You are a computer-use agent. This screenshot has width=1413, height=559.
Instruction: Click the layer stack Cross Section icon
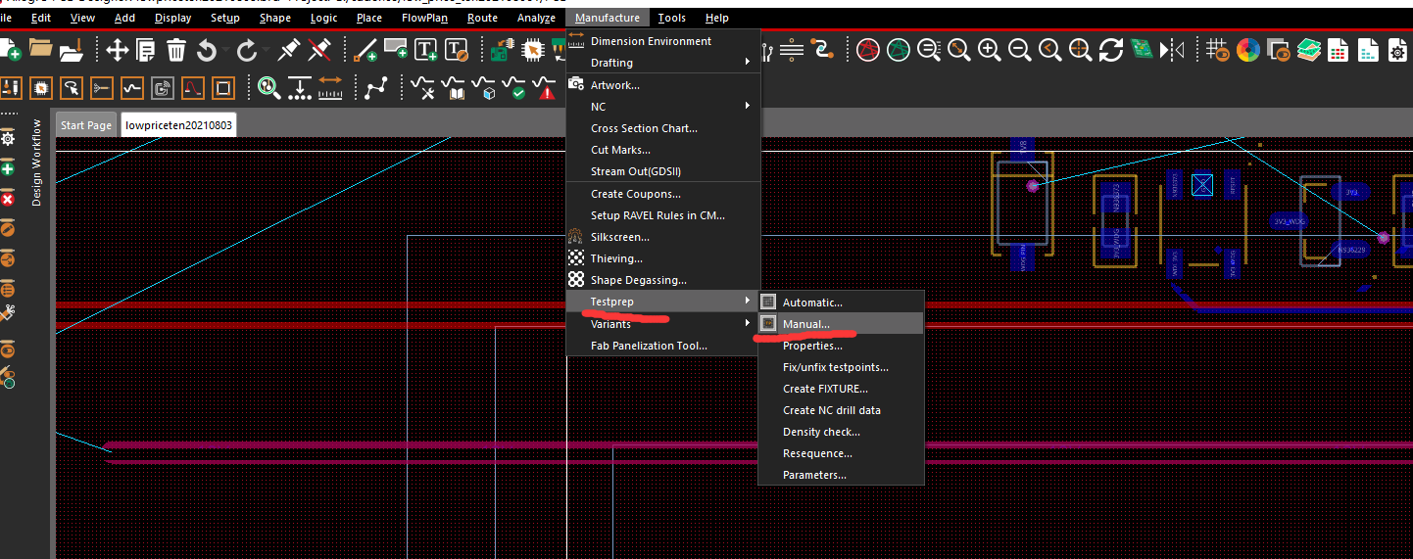(x=1308, y=50)
